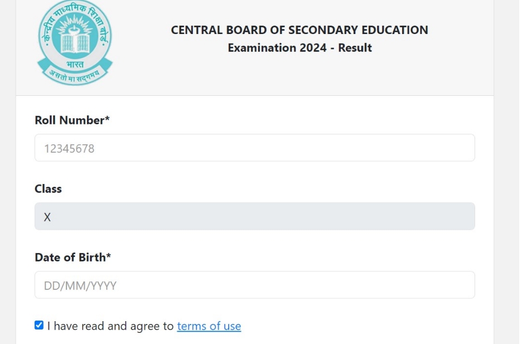Click the asterisk beside Roll Number

pos(107,118)
